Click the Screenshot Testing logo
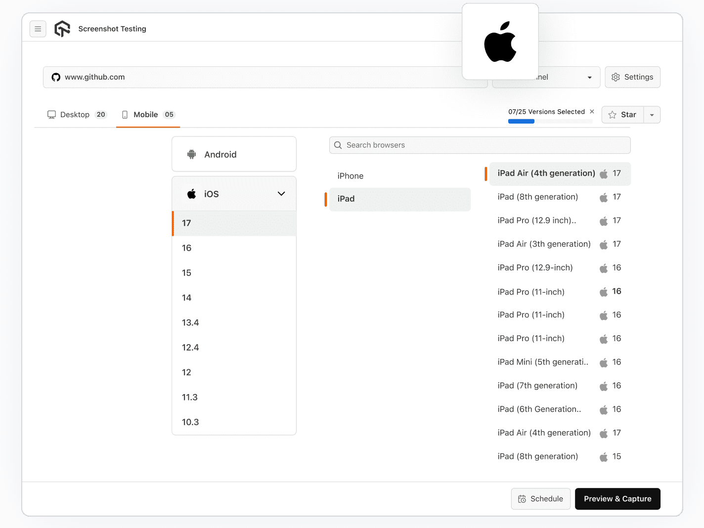The height and width of the screenshot is (528, 704). 62,29
